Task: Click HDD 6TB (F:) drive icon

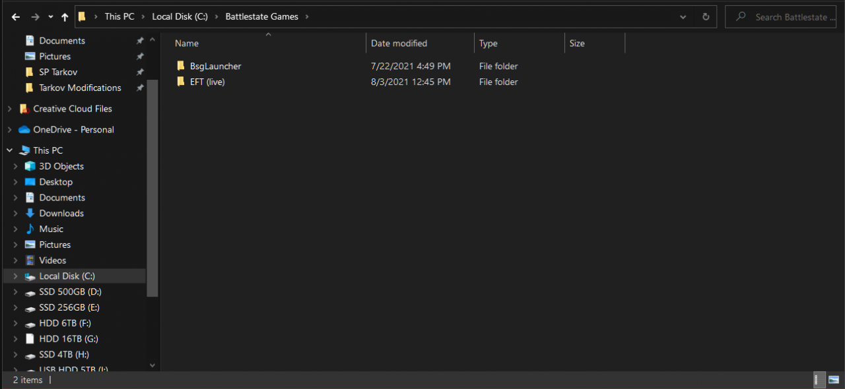Action: (30, 324)
